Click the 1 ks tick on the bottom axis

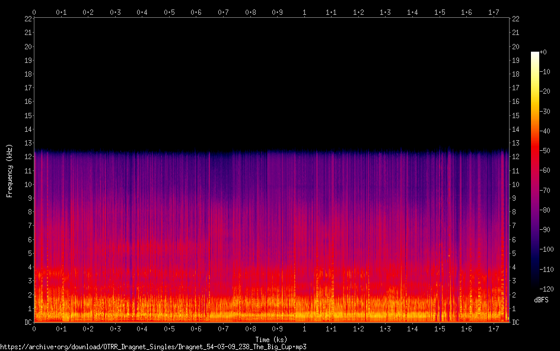(304, 329)
